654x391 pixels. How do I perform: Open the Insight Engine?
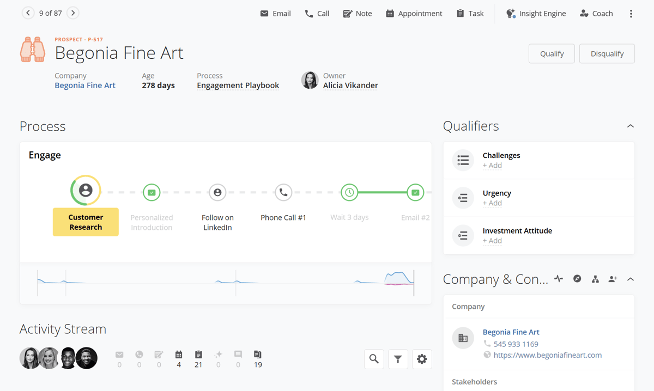pos(536,14)
